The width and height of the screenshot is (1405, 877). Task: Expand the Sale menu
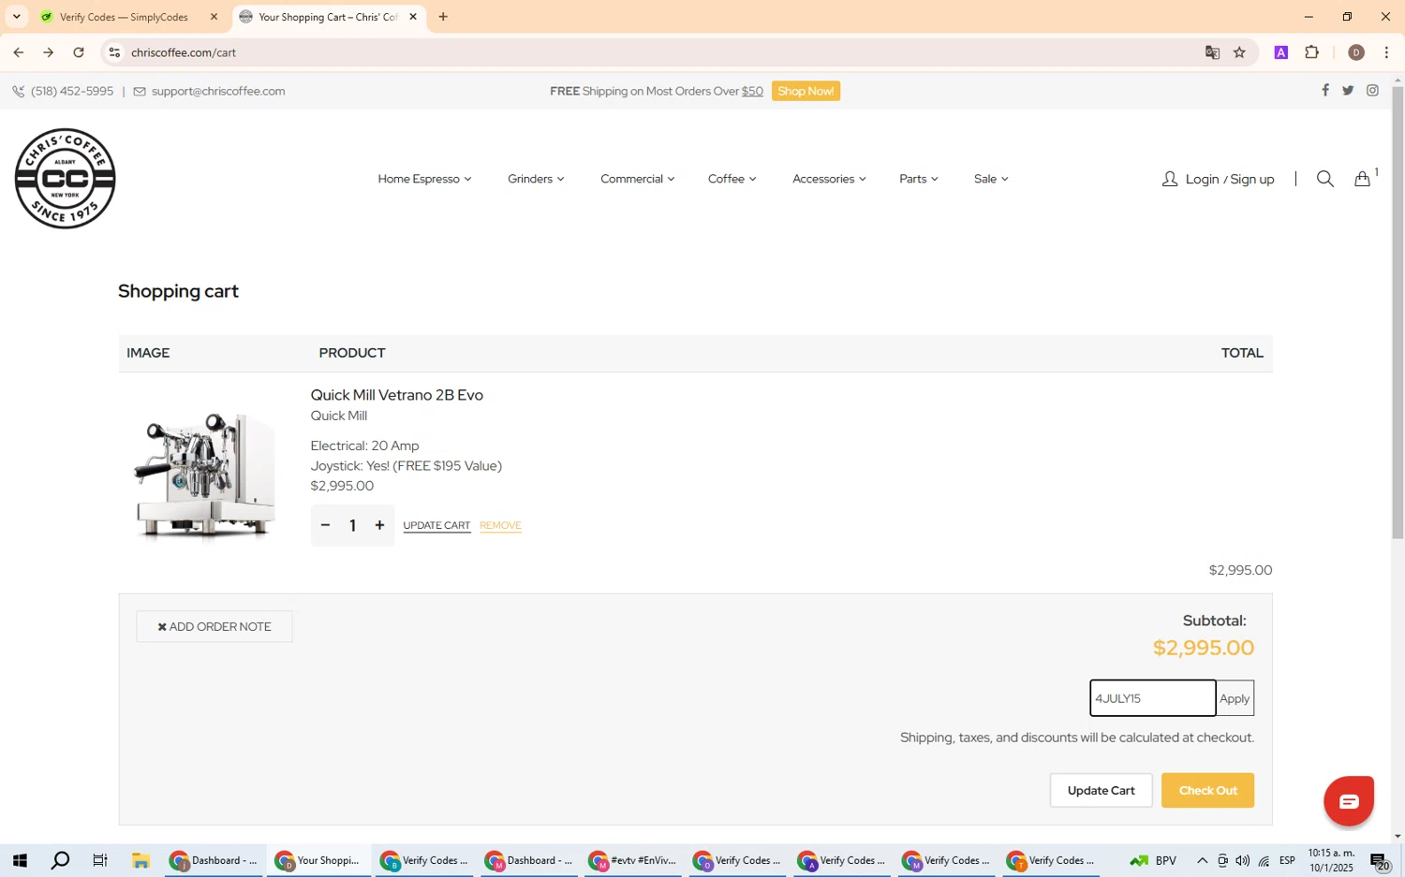point(991,179)
